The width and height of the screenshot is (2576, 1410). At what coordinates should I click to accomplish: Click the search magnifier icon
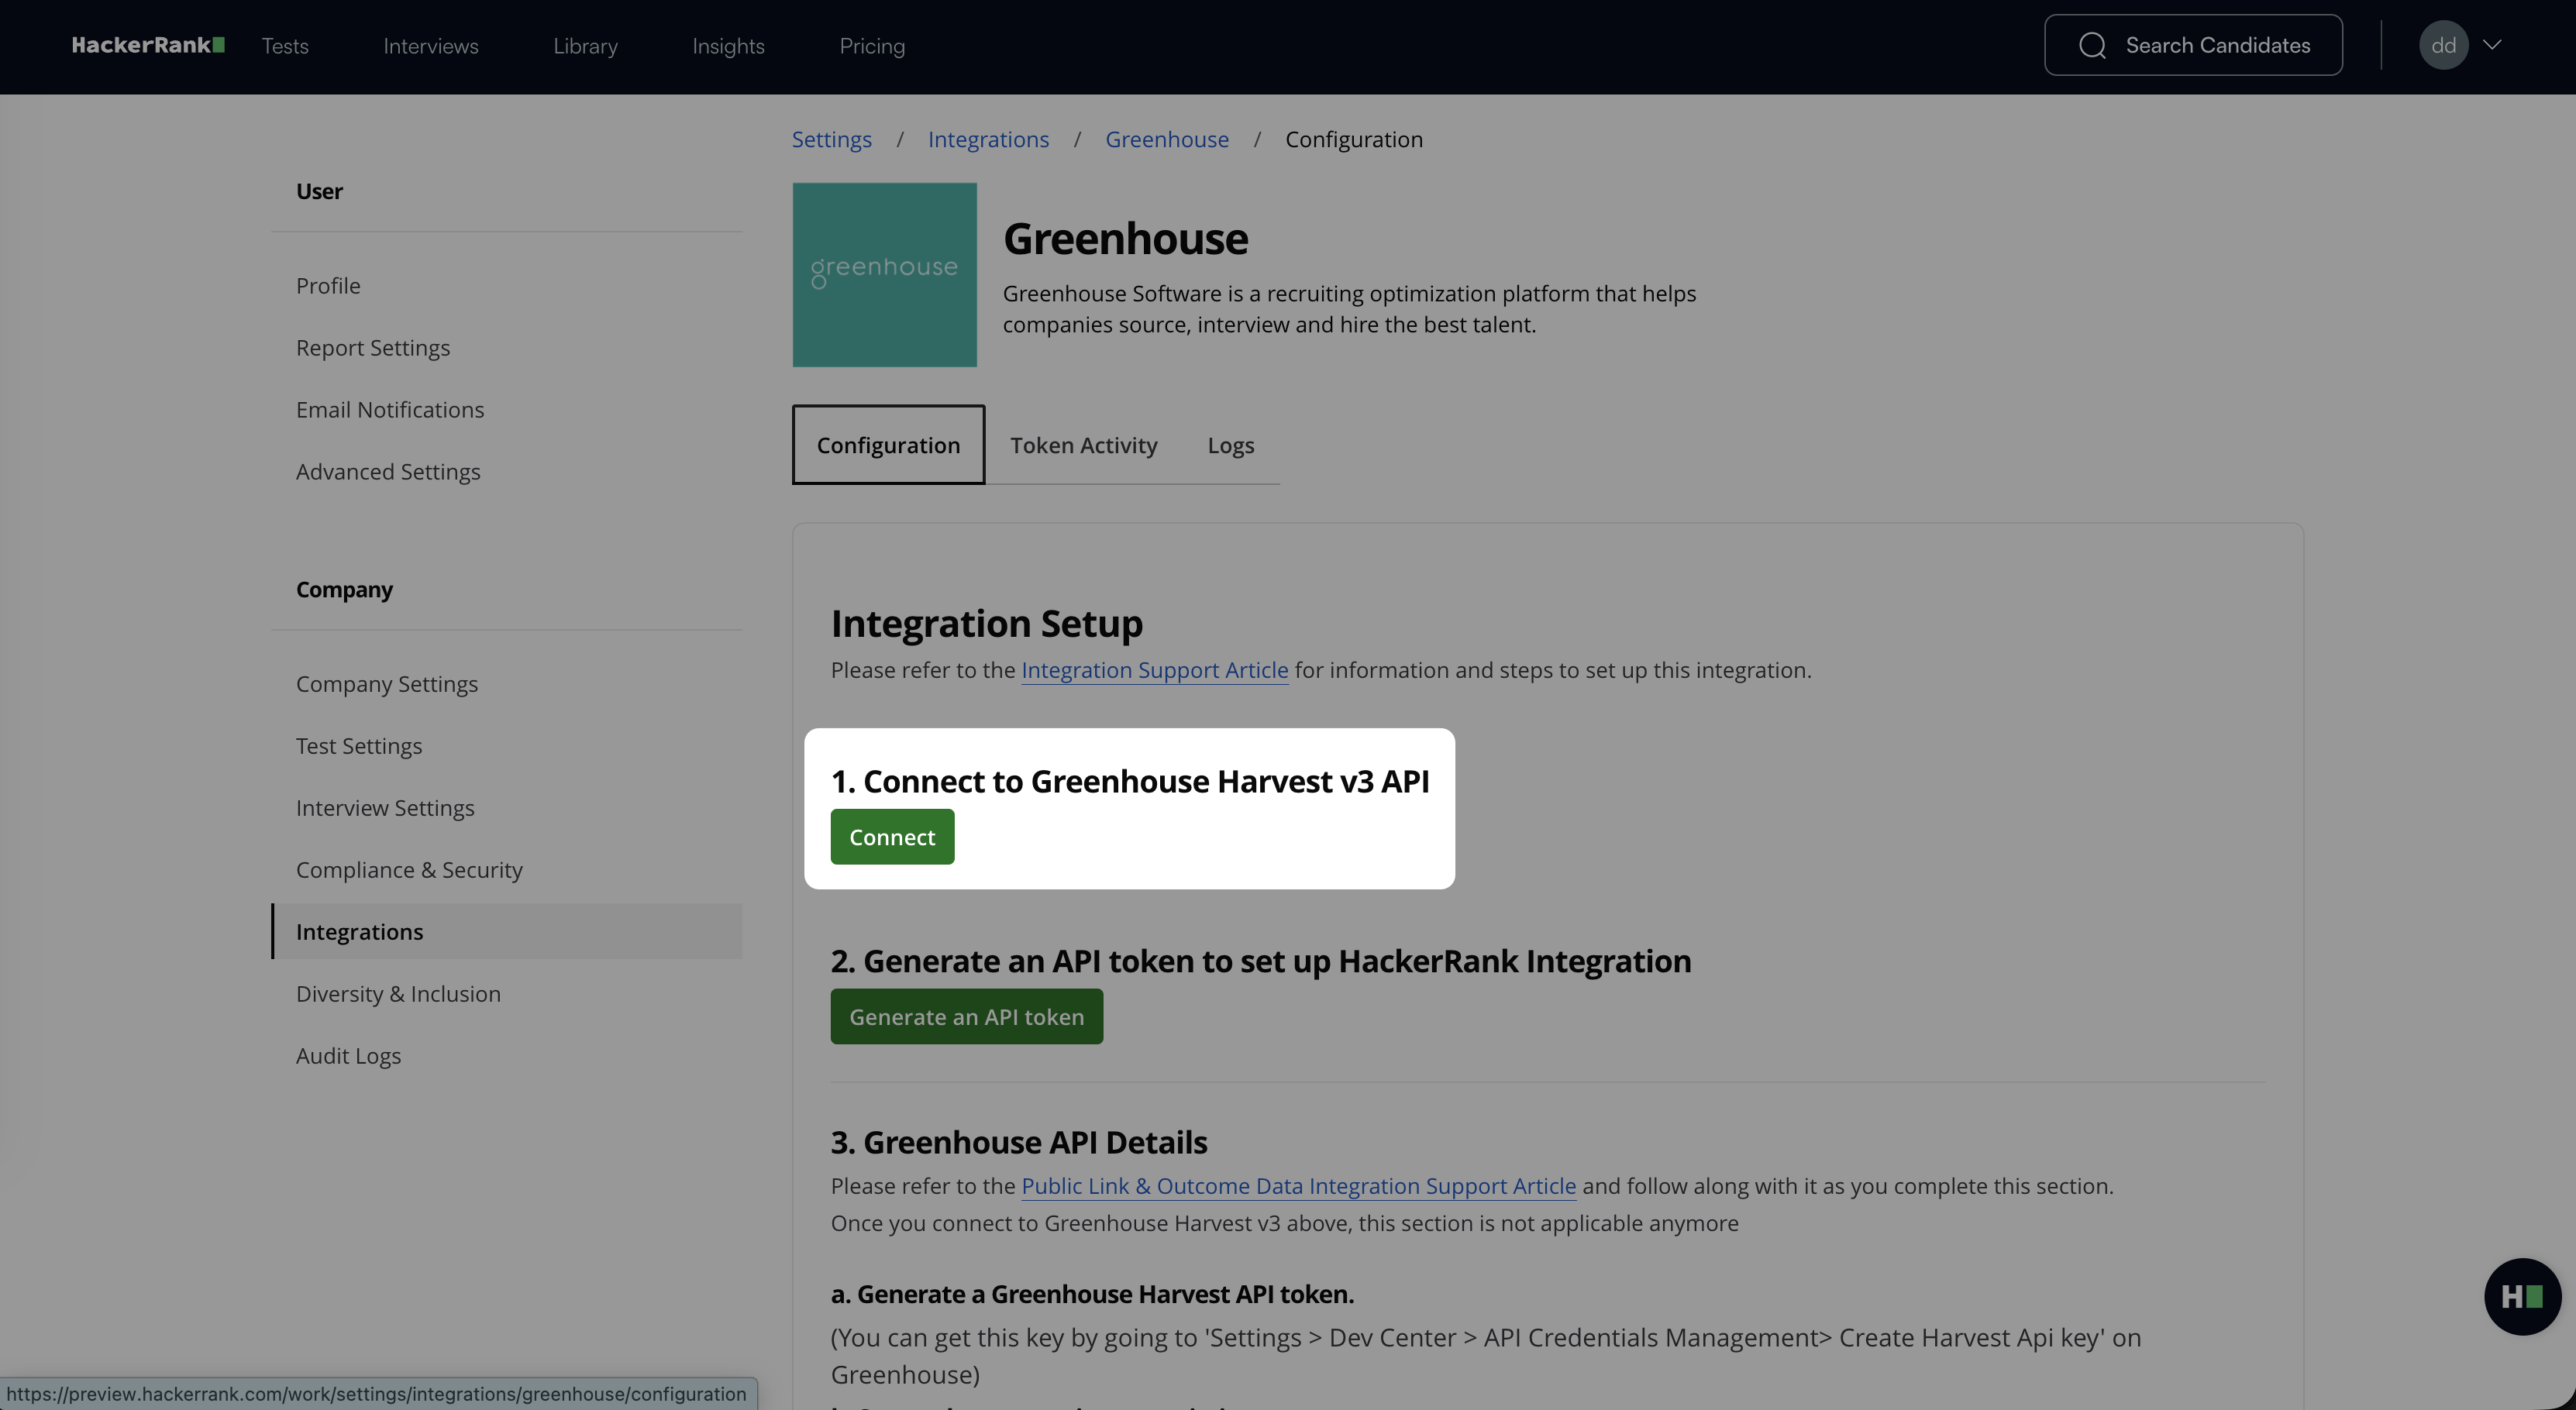click(2092, 45)
